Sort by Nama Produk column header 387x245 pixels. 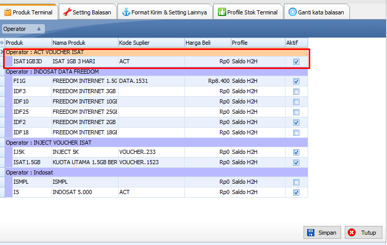85,43
